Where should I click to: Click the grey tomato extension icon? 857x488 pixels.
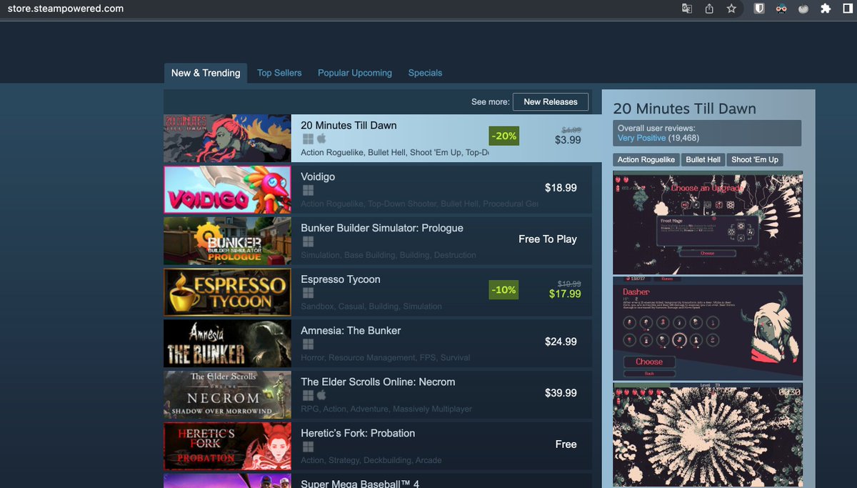pyautogui.click(x=804, y=9)
